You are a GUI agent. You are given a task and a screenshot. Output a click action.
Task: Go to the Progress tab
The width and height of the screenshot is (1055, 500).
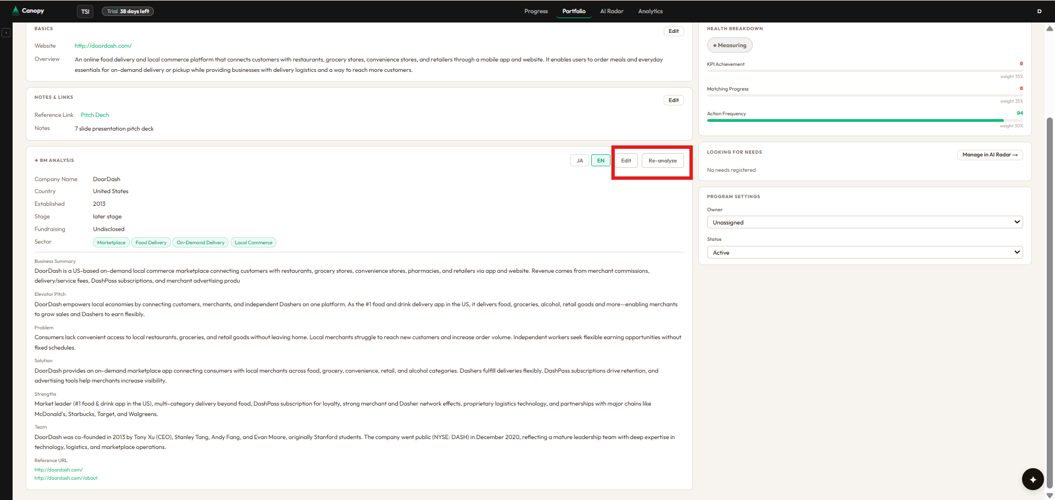[x=536, y=11]
